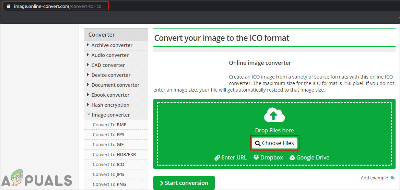Open Convert To BMP page

[109, 125]
